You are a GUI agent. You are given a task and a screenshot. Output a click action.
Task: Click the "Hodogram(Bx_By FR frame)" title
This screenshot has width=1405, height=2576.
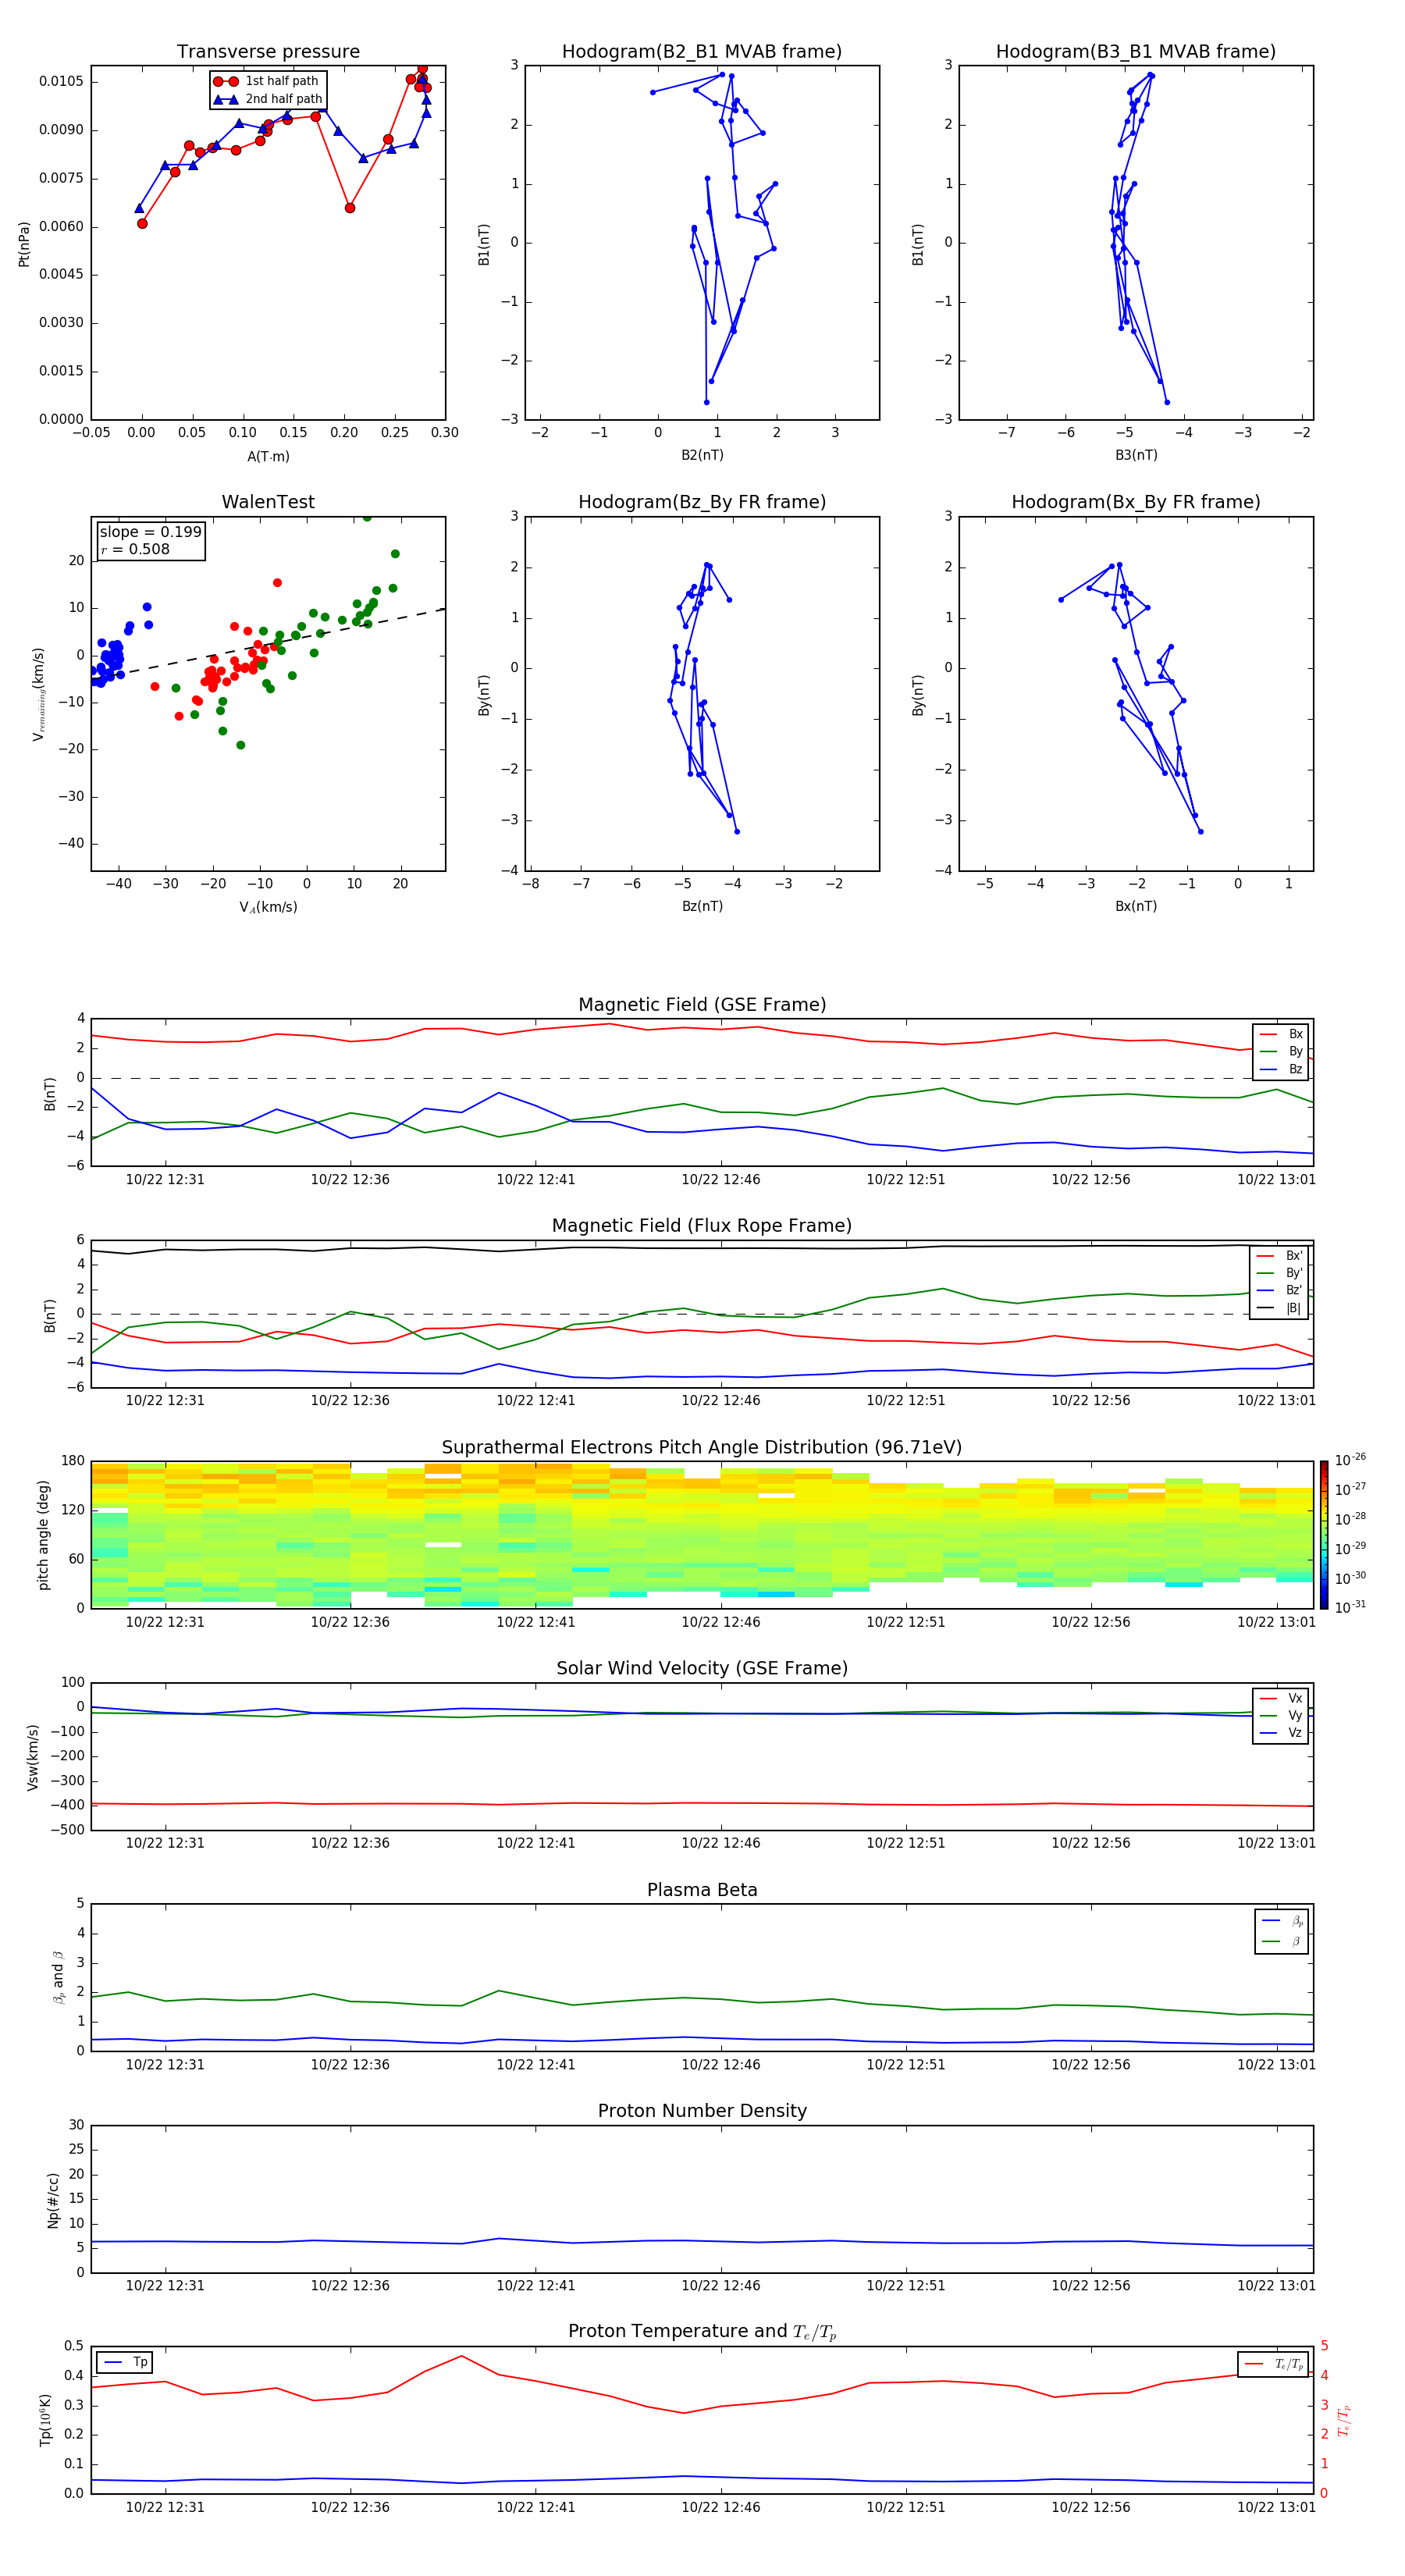tap(1136, 502)
